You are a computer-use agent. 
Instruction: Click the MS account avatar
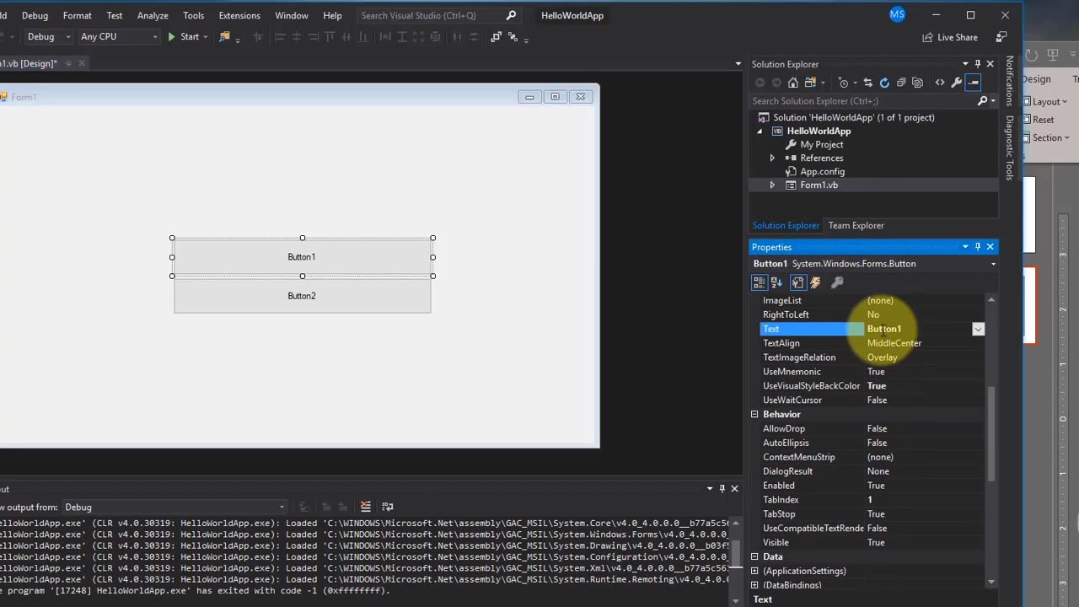[897, 14]
